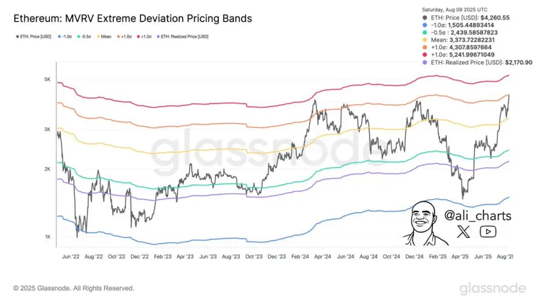Click the X (Twitter) logo icon
This screenshot has height=304, width=540.
462,231
